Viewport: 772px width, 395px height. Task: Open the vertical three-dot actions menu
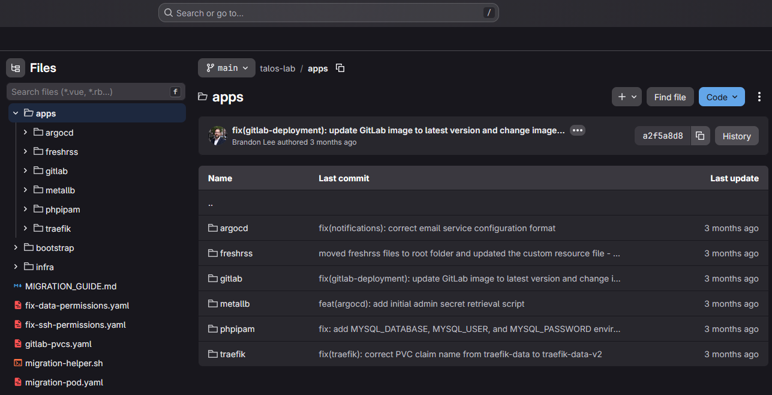click(x=759, y=97)
